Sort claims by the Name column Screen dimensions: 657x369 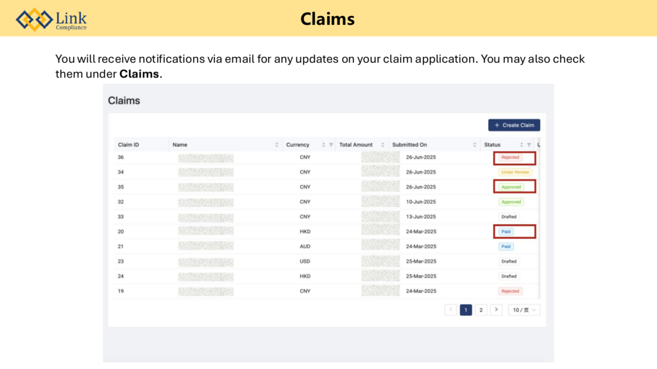(277, 145)
